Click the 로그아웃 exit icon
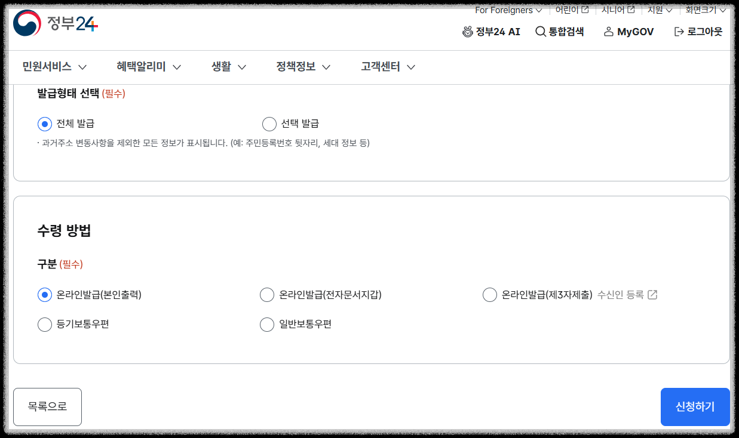Screen dimensions: 739x438 pyautogui.click(x=679, y=32)
